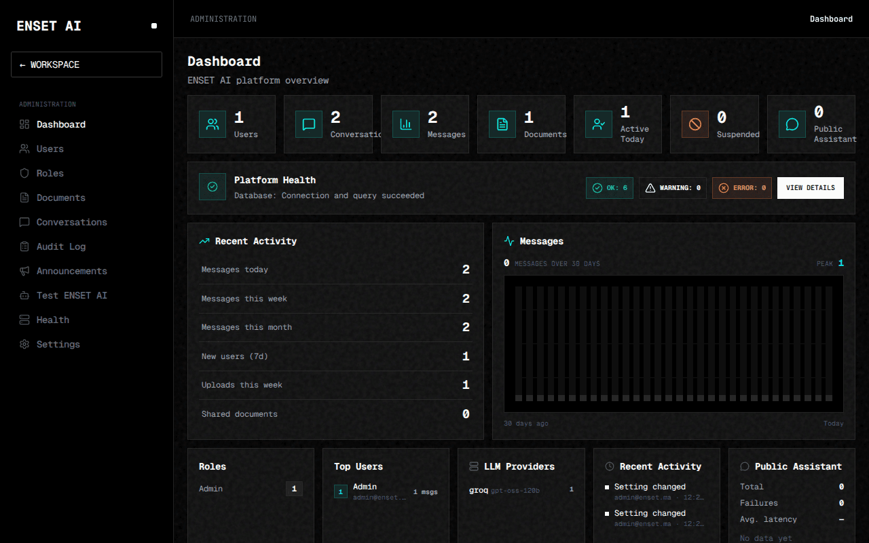
Task: Click the PEAK 1 label on chart
Action: pyautogui.click(x=830, y=263)
